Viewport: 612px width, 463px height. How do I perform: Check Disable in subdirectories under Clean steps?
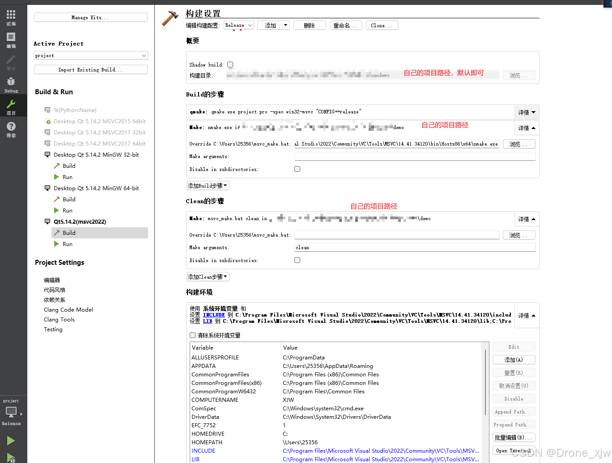click(297, 260)
